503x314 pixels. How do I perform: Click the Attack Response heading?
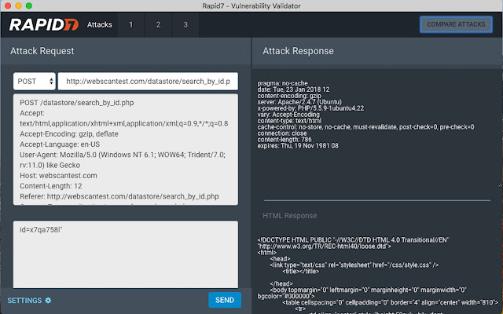point(298,51)
